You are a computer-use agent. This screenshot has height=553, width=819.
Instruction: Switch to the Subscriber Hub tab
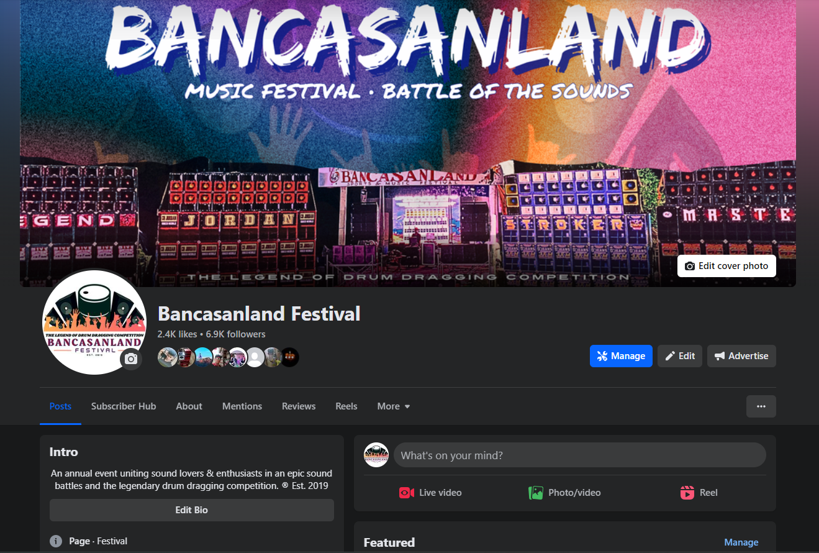pos(124,406)
